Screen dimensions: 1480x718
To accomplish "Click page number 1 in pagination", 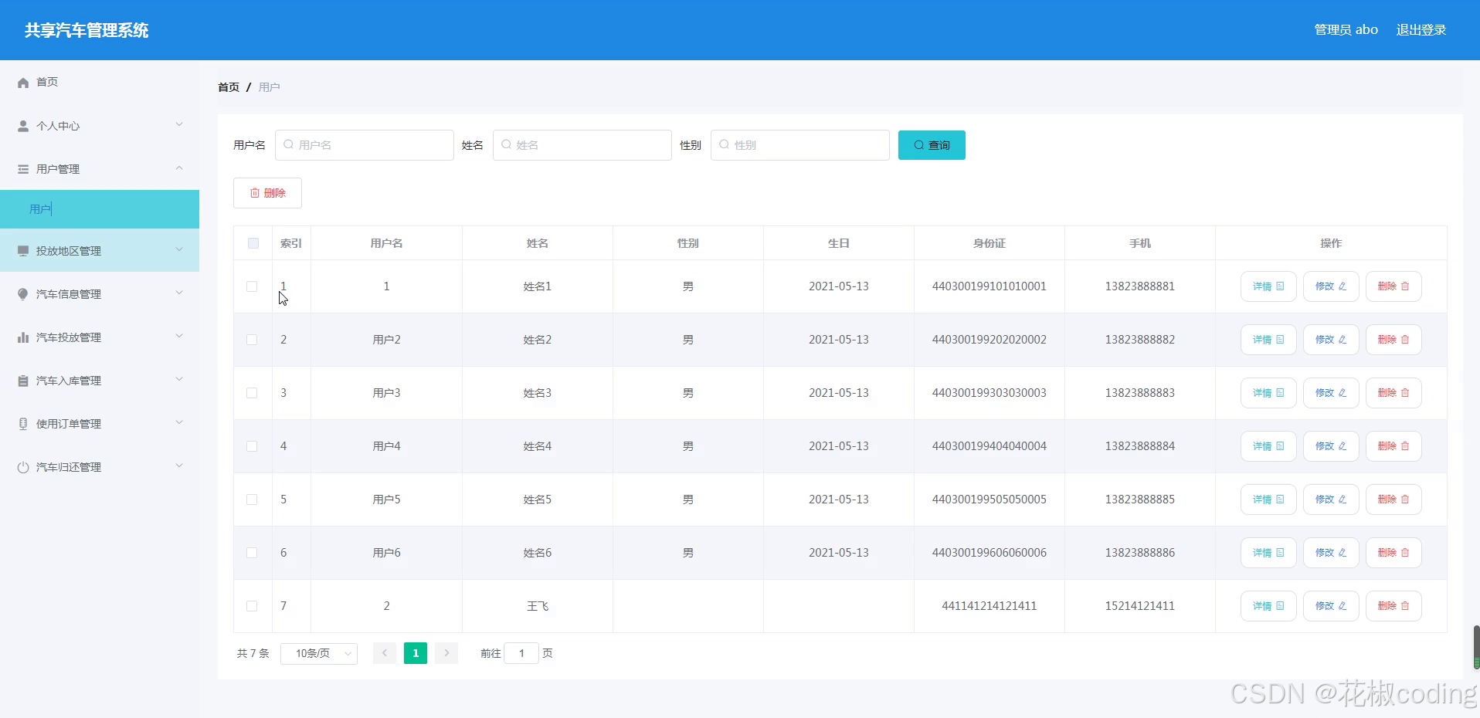I will (x=416, y=653).
